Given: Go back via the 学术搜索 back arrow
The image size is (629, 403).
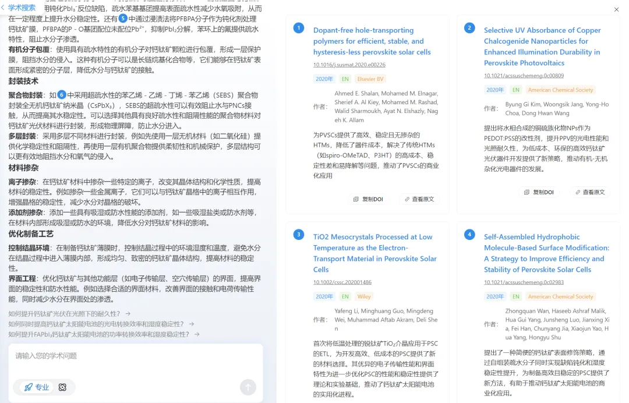Looking at the screenshot, I should [x=5, y=8].
